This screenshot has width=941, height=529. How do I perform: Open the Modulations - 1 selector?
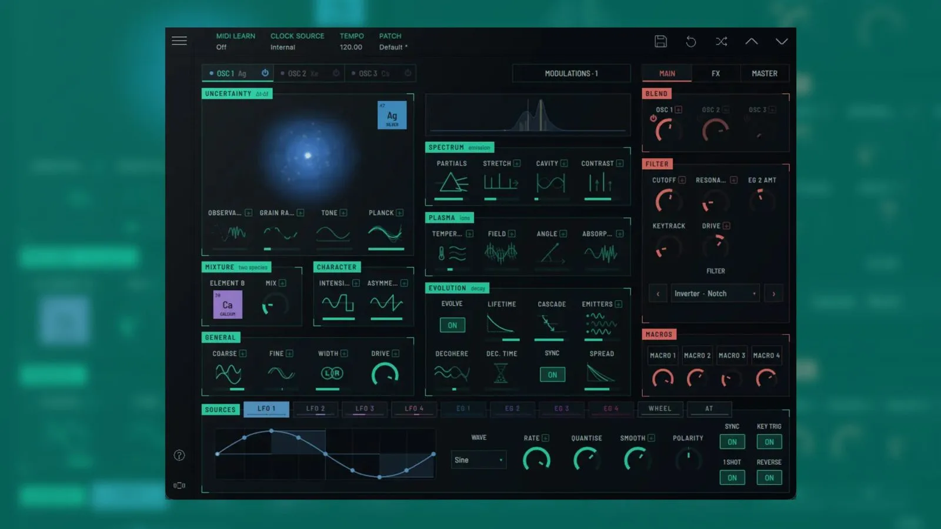coord(571,73)
